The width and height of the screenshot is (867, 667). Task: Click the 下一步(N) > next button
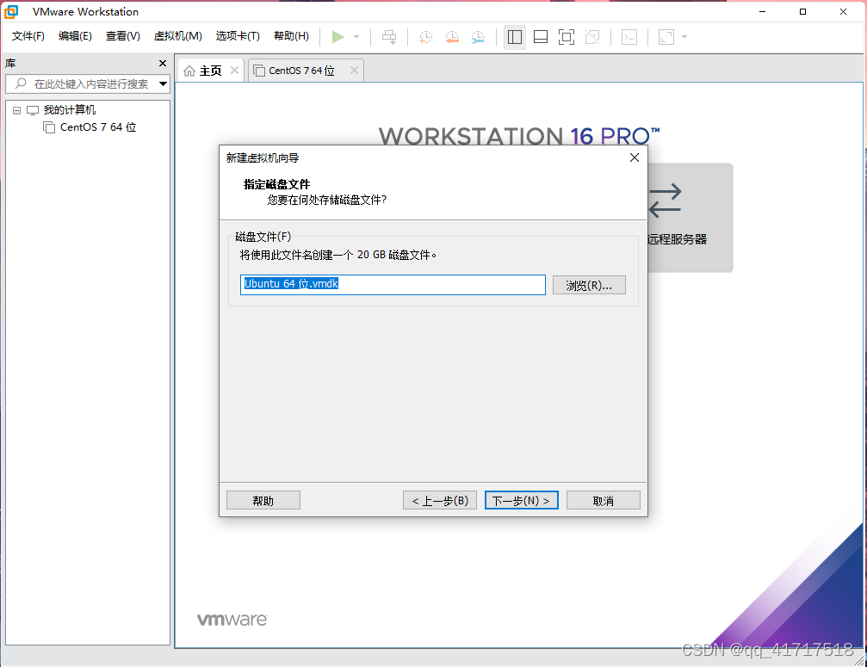click(x=522, y=501)
